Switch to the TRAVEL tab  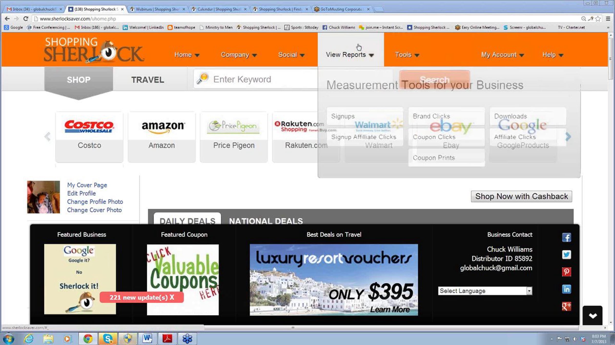pyautogui.click(x=148, y=80)
